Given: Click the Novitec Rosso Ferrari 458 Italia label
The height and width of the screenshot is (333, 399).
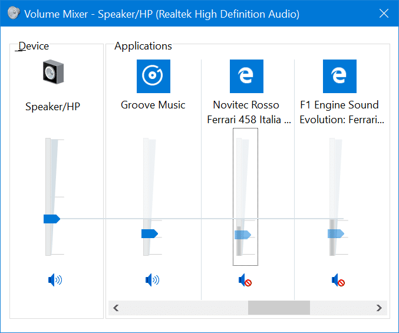Looking at the screenshot, I should (x=249, y=112).
